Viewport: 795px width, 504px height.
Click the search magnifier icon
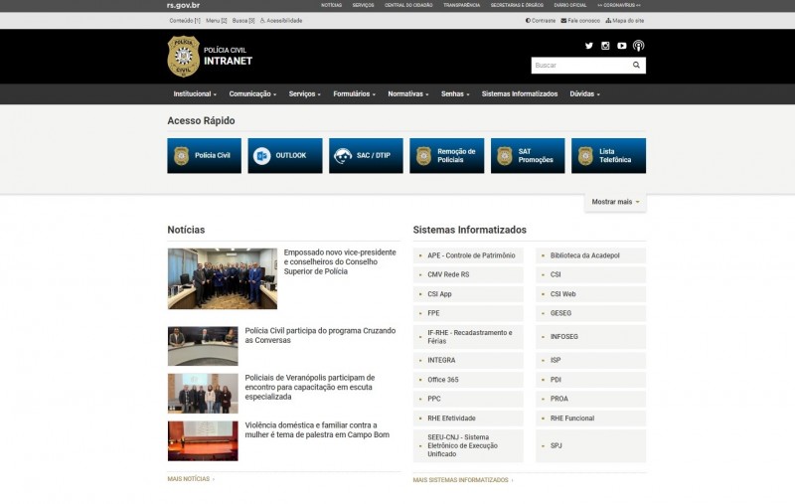click(636, 65)
